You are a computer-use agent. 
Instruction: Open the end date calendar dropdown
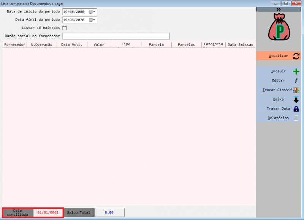92,20
